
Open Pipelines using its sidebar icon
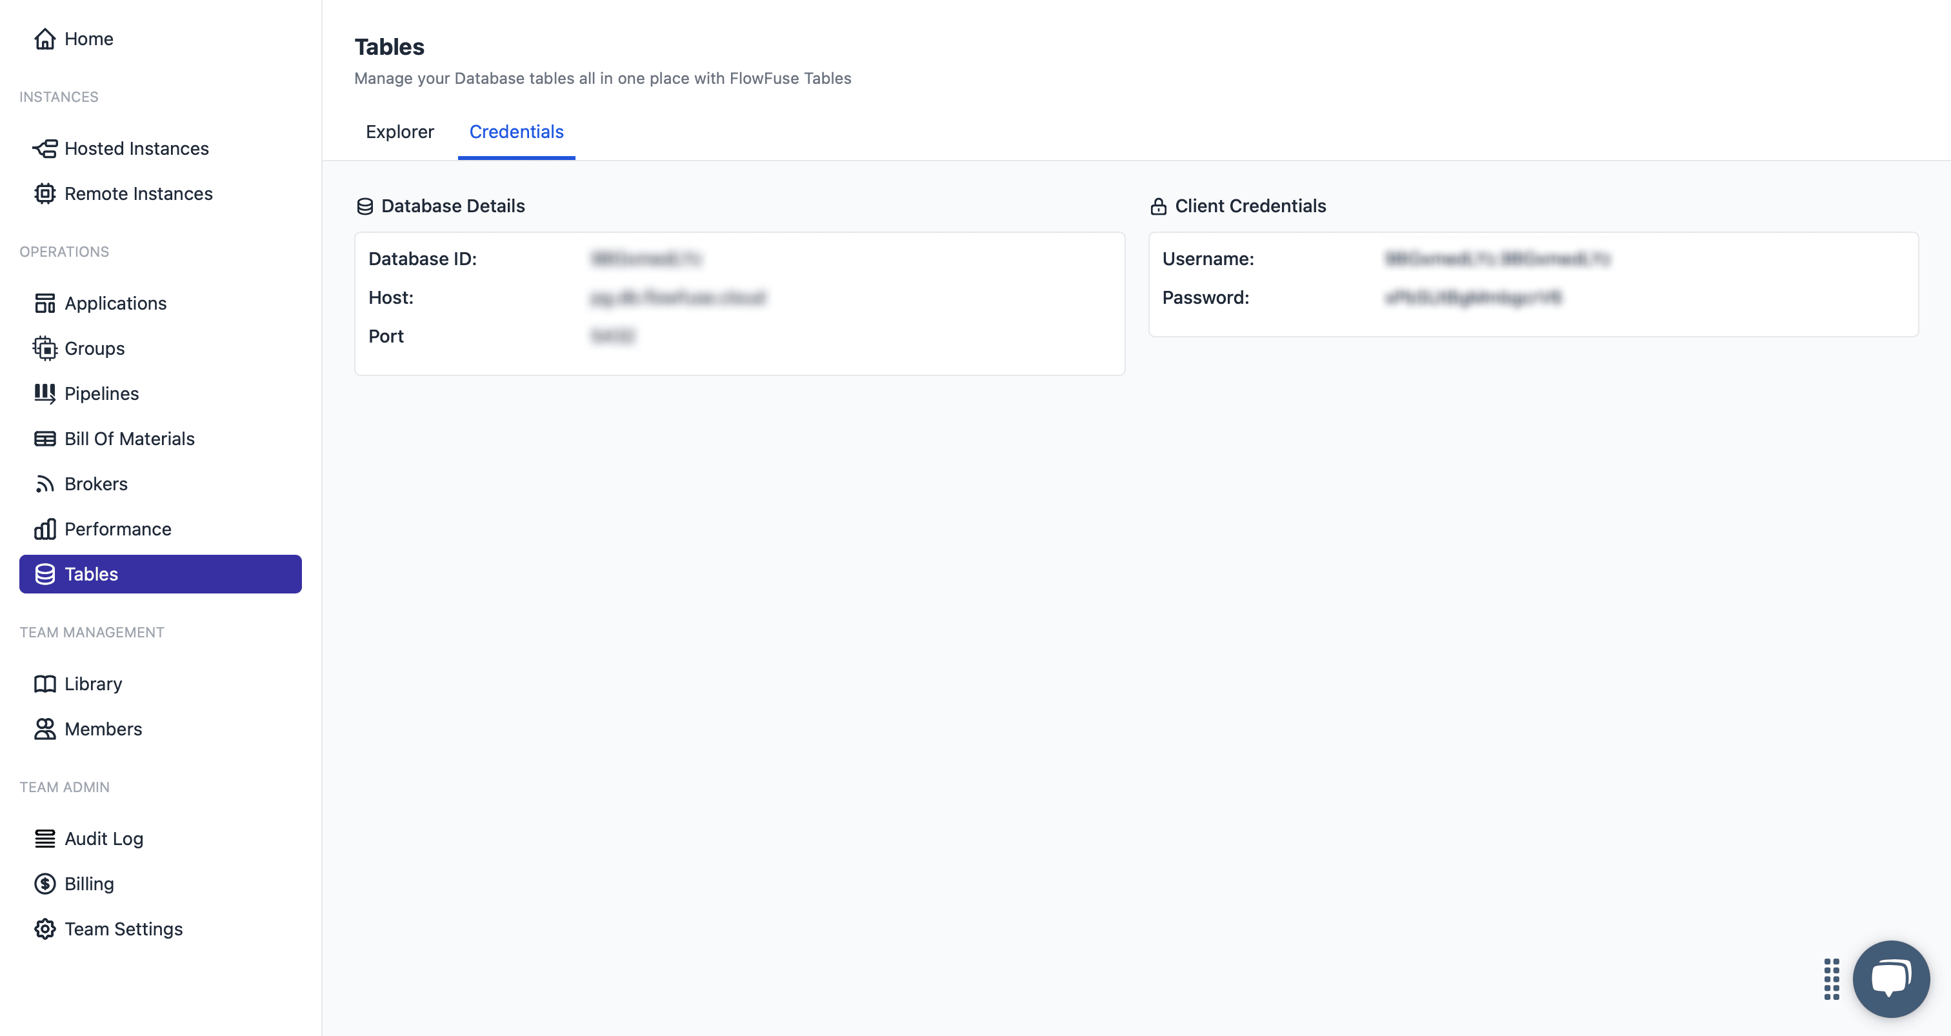click(45, 393)
